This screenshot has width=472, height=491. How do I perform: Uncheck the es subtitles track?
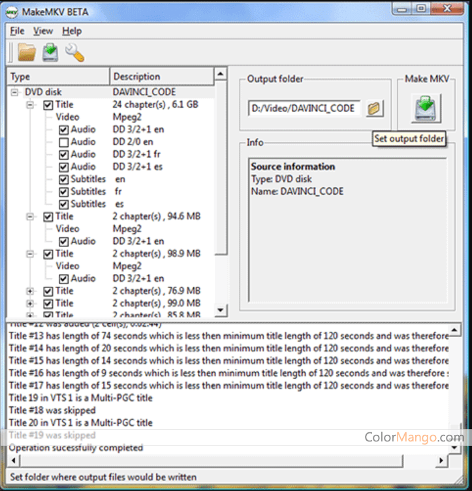click(63, 204)
